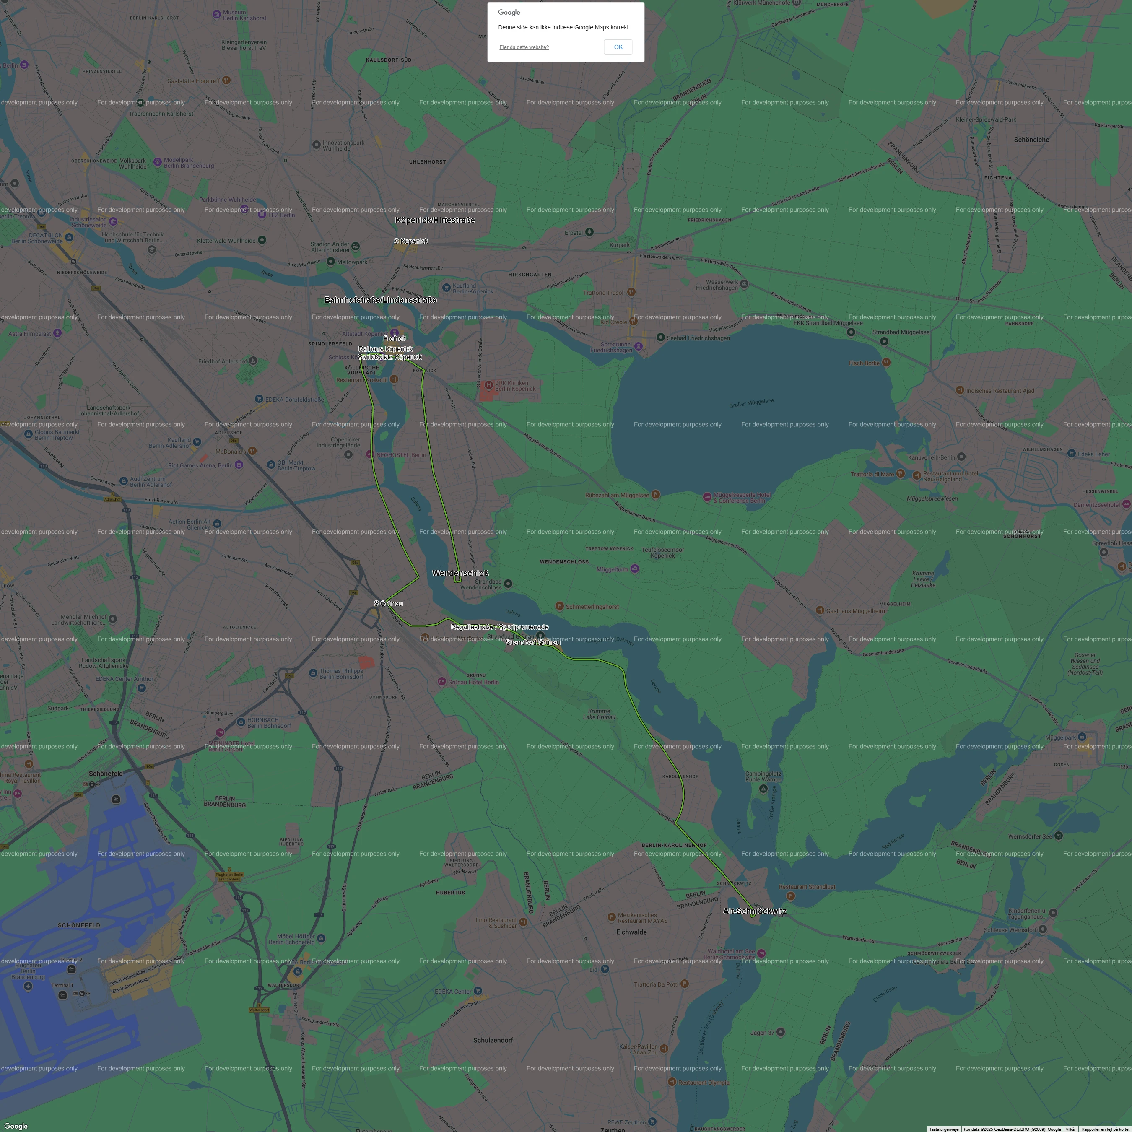Select Trattoria Tresoli restaurant marker
Viewport: 1132px width, 1132px height.
tap(632, 292)
